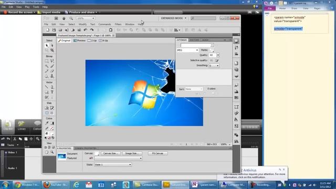Open the Pages panel icon in right dock
Image resolution: width=336 pixels, height=189 pixels.
tap(236, 63)
